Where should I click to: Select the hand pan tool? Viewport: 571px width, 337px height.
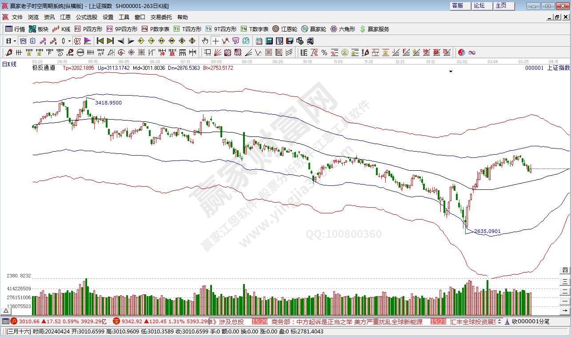205,41
